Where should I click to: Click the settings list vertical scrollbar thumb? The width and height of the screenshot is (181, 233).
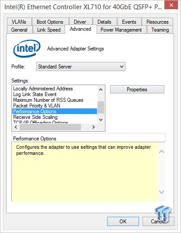(101, 108)
